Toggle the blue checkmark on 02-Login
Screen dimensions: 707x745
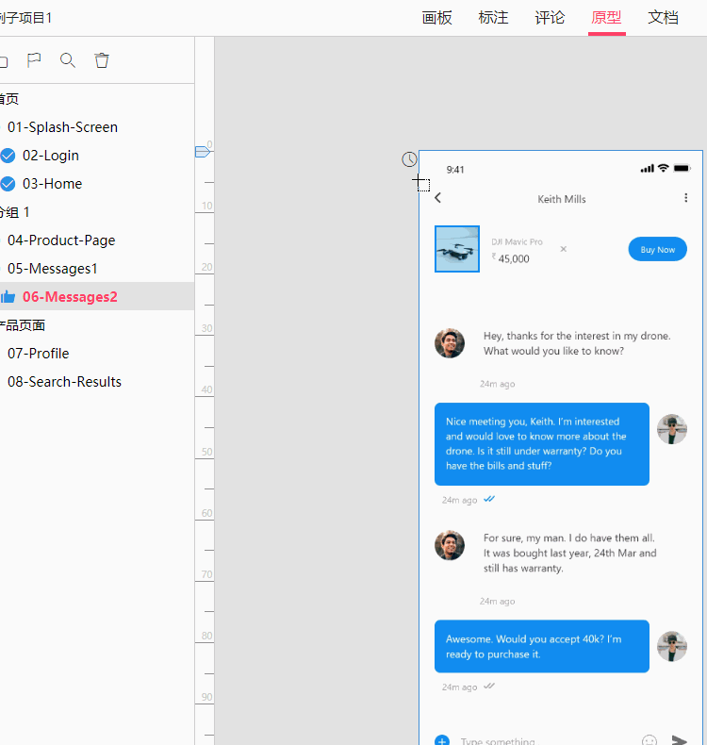8,156
